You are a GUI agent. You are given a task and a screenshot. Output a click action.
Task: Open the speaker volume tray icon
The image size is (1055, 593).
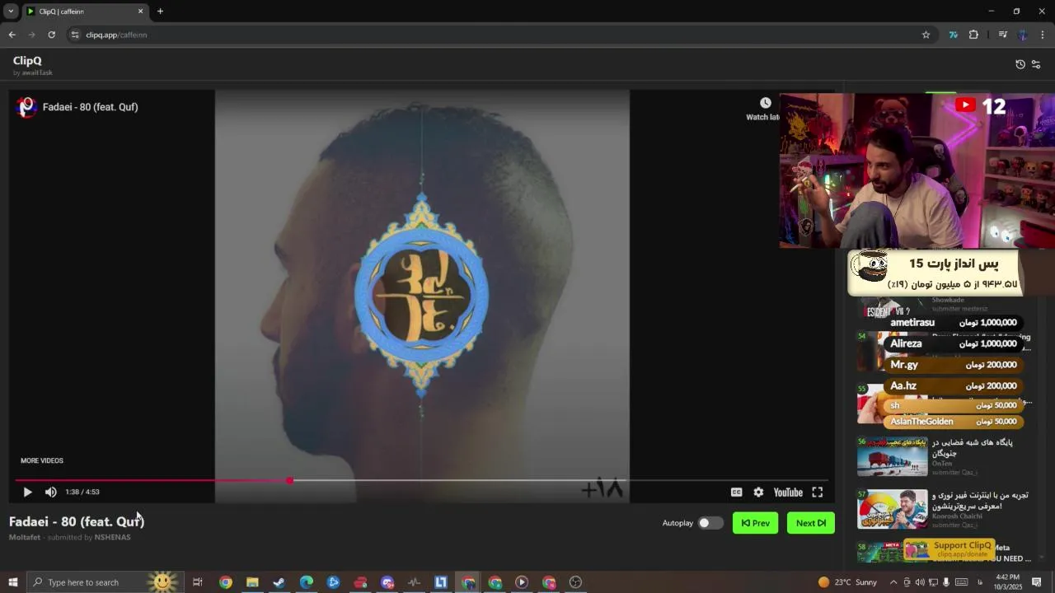(920, 582)
